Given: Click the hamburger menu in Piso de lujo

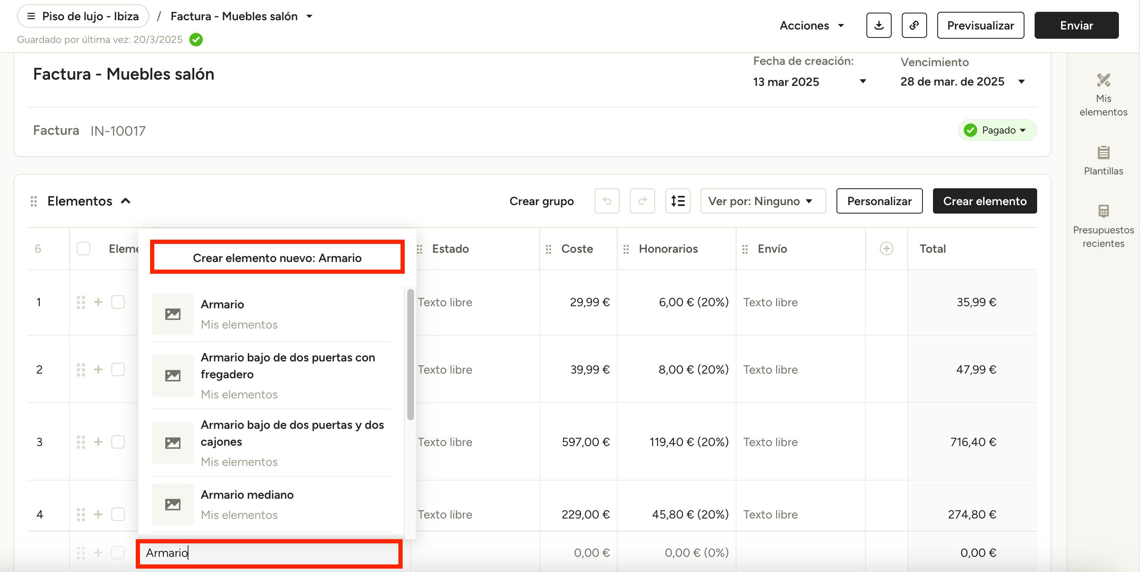Looking at the screenshot, I should (x=31, y=16).
